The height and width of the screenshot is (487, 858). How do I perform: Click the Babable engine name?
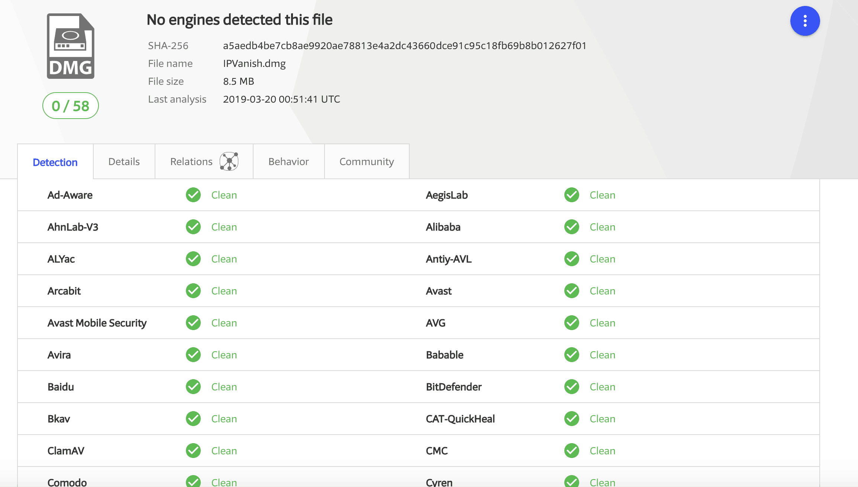[x=445, y=355]
